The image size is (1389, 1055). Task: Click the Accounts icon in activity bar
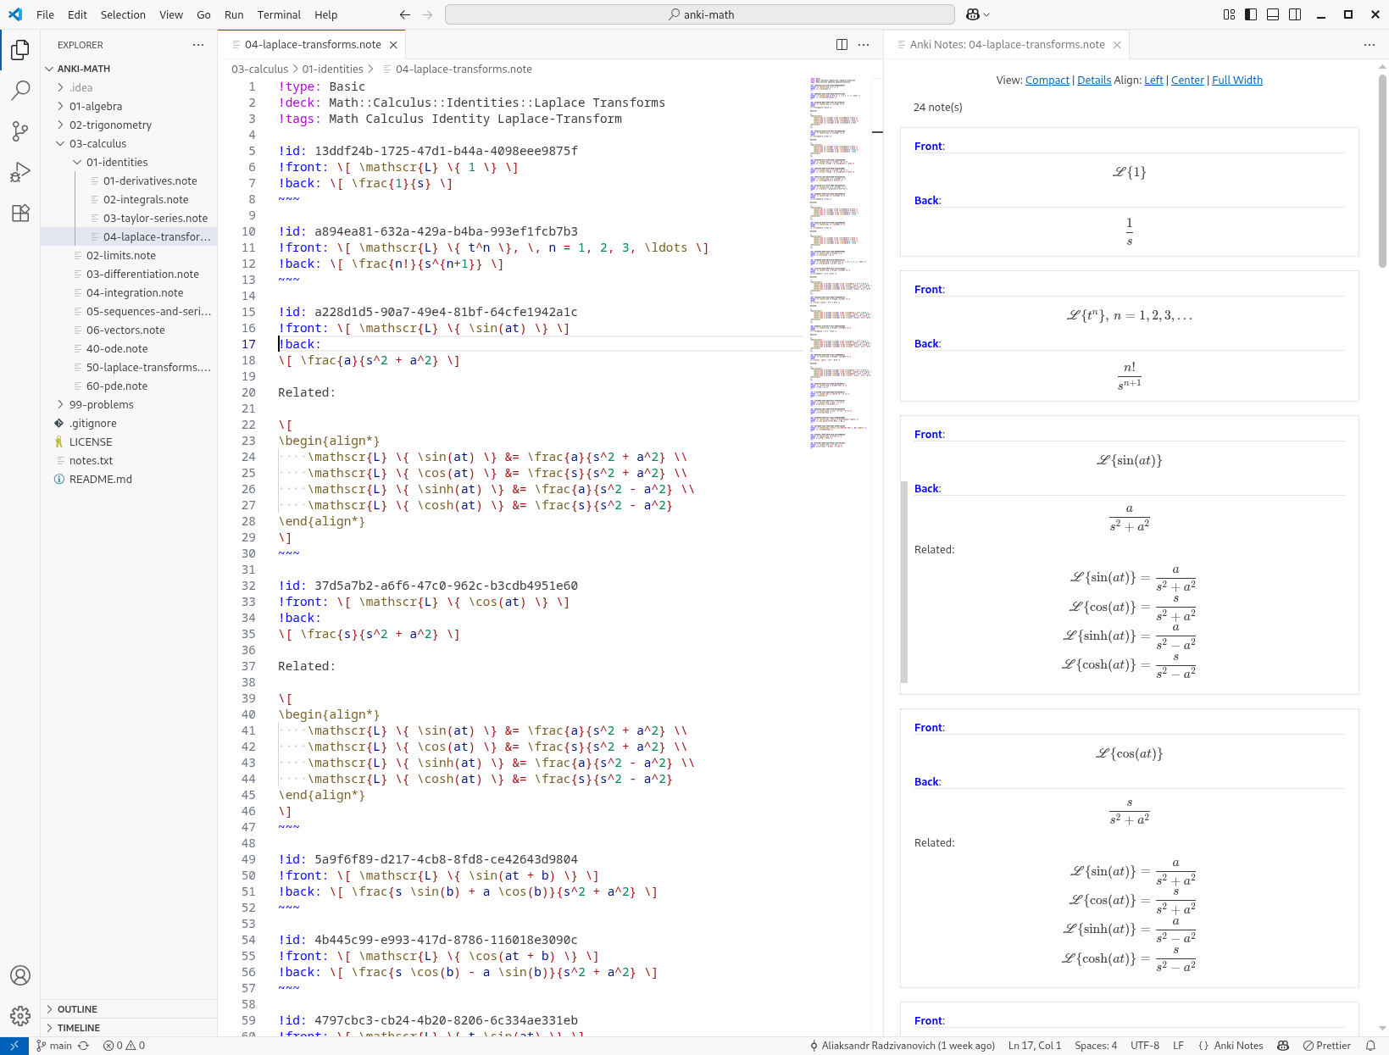point(20,975)
